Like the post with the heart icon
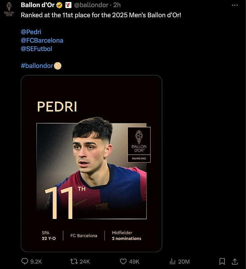Screen dimensions: 246x269 coord(123,262)
